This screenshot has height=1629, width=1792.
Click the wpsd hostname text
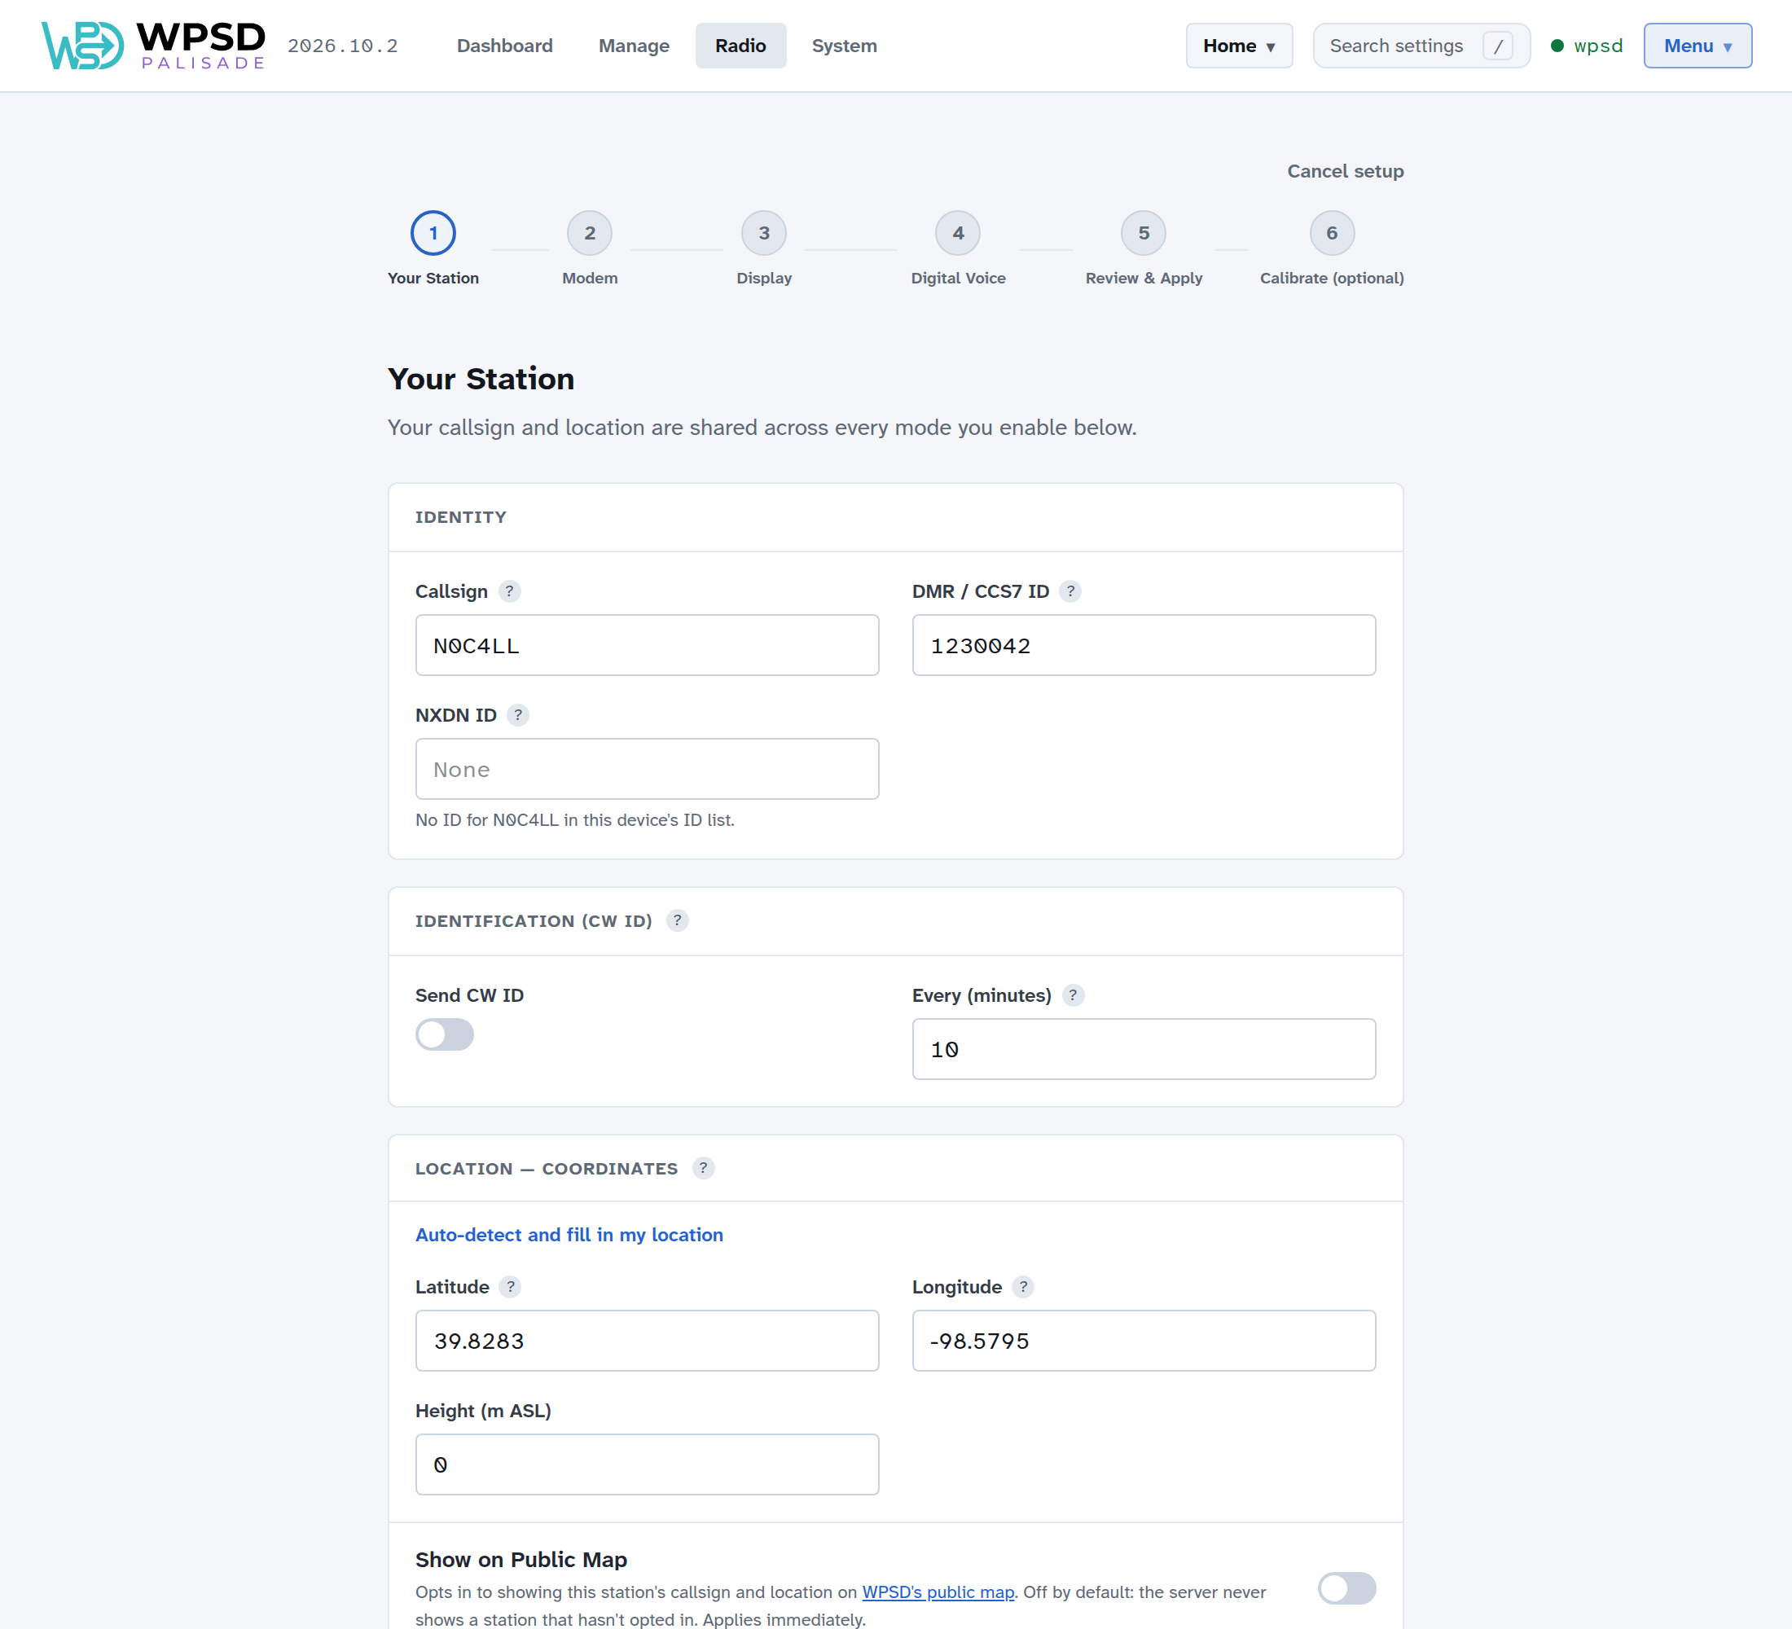pos(1597,46)
